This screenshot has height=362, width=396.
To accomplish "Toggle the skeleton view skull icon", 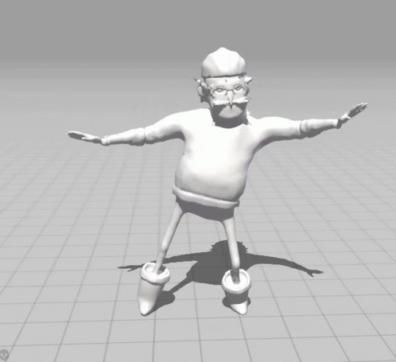I will 4,354.
